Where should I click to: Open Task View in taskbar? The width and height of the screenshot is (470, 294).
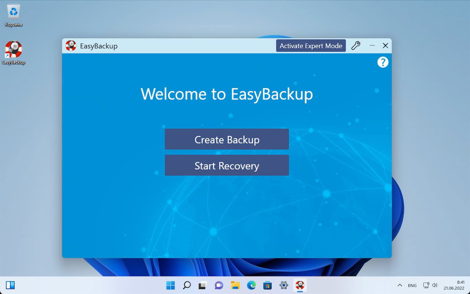pos(203,285)
